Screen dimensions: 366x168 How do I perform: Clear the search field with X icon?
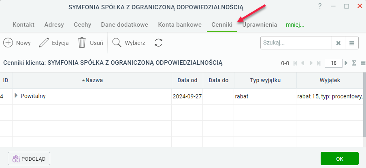[x=338, y=43]
